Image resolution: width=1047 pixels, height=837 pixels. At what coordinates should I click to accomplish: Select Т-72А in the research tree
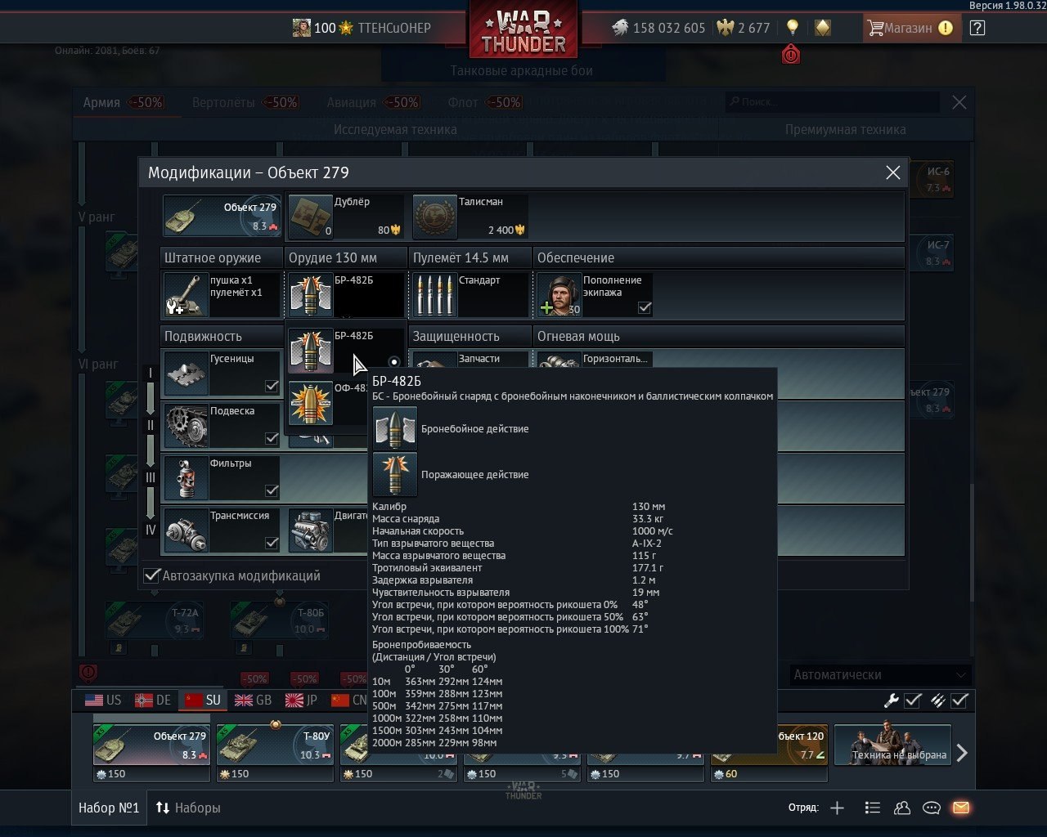154,620
